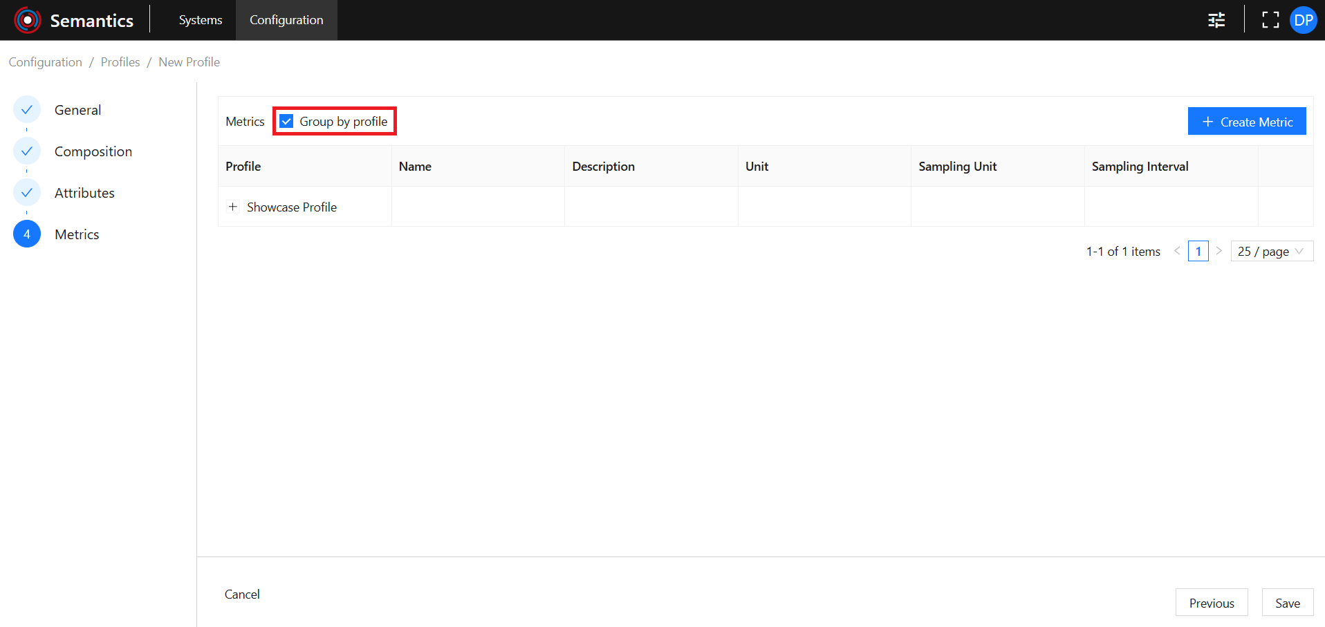1325x627 pixels.
Task: Open the Configuration tab
Action: 286,20
